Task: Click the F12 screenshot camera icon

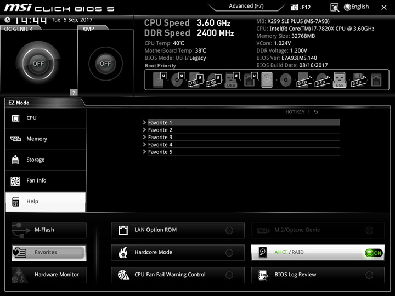Action: tap(294, 7)
